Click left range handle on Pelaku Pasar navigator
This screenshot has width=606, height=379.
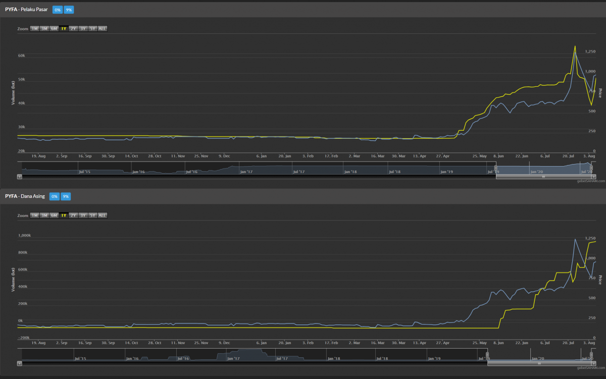point(496,168)
